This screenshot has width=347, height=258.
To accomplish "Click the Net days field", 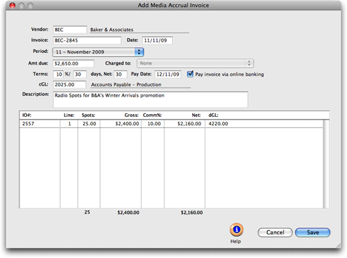I will click(121, 74).
